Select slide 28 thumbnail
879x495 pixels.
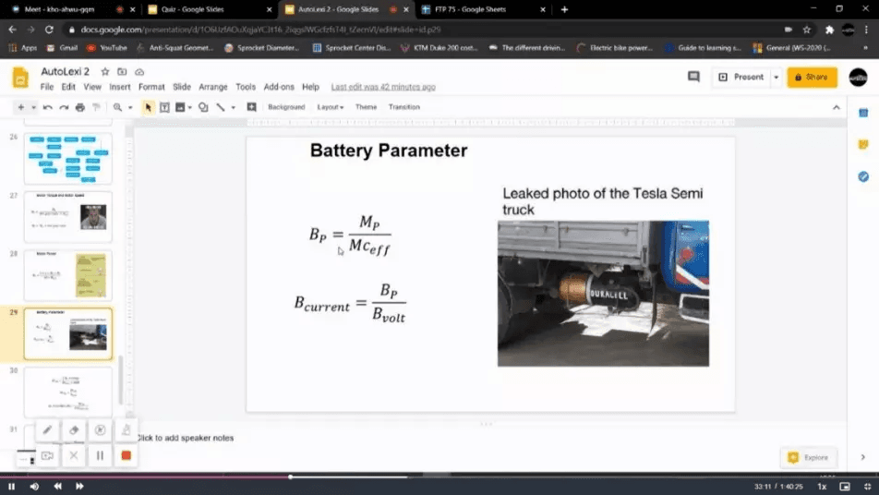pos(67,275)
